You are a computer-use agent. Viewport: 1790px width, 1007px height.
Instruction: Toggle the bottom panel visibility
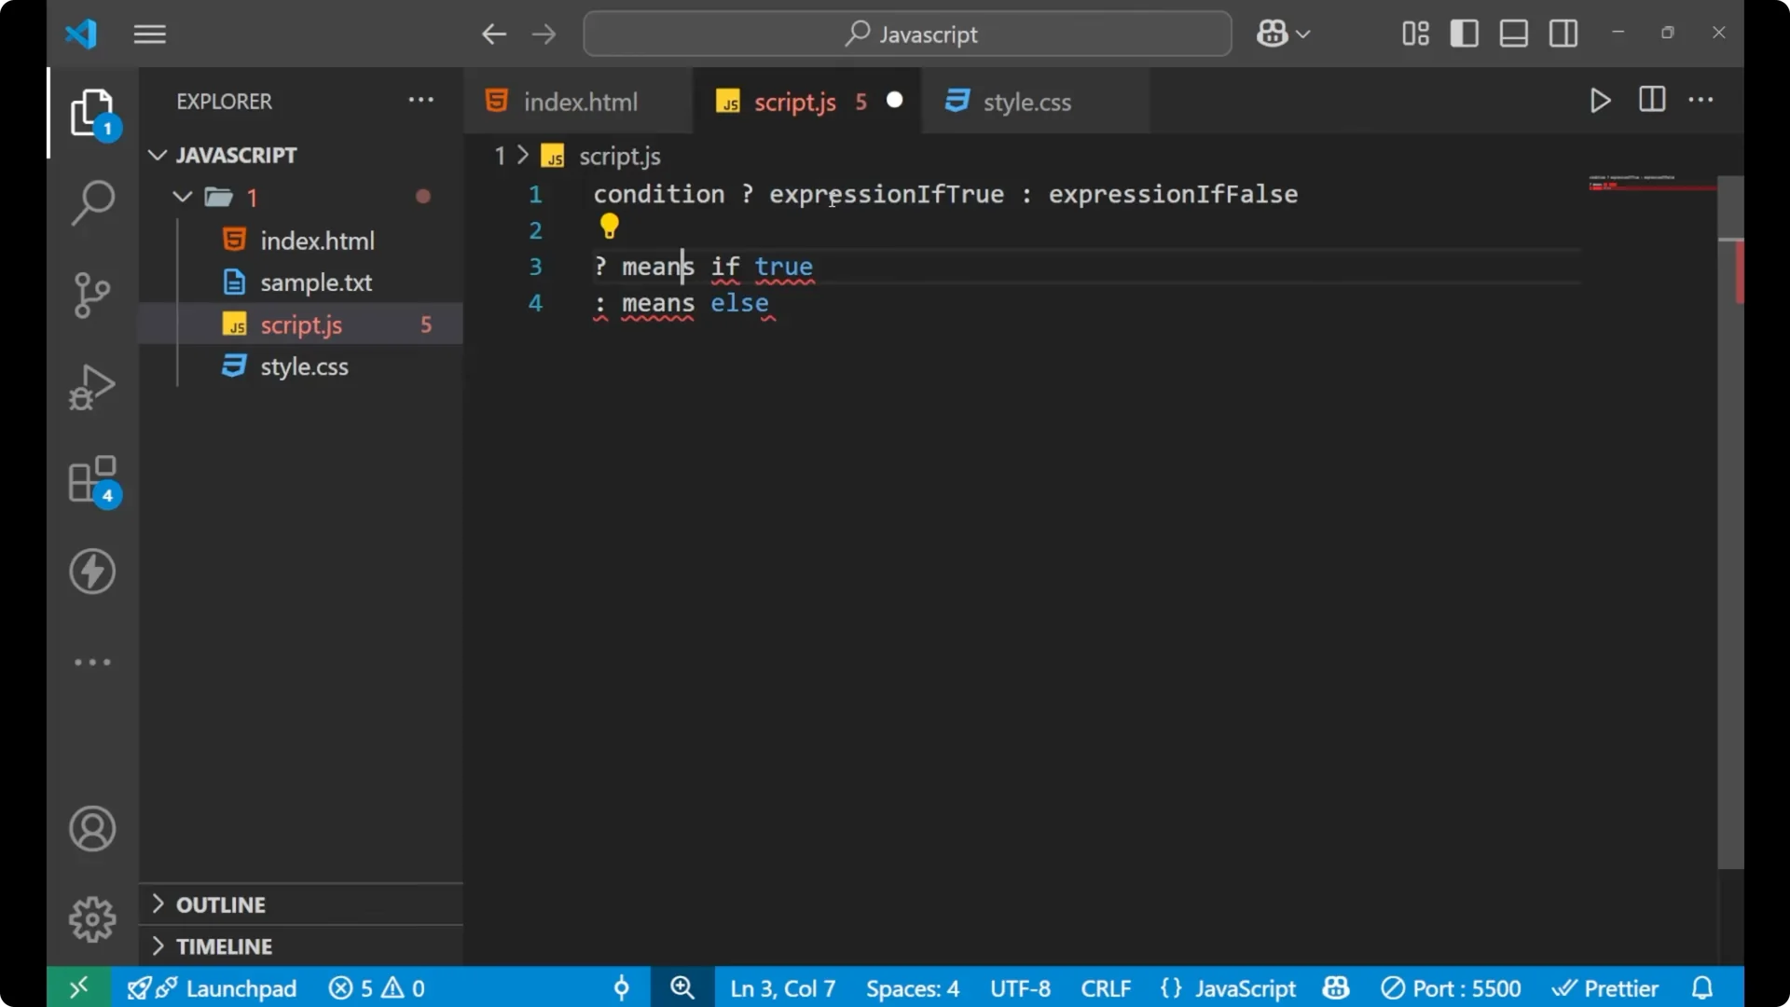(1512, 34)
